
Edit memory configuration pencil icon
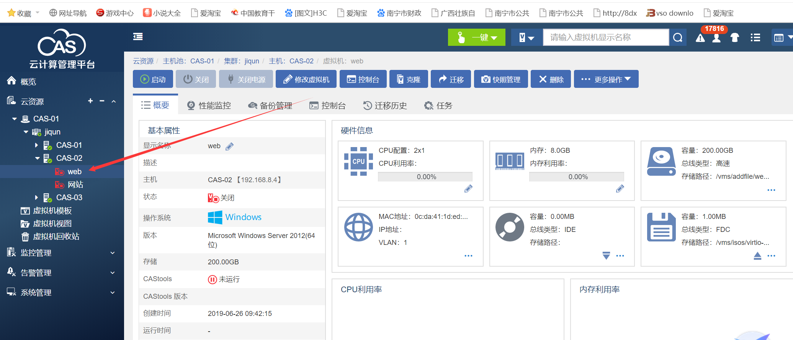(x=620, y=188)
